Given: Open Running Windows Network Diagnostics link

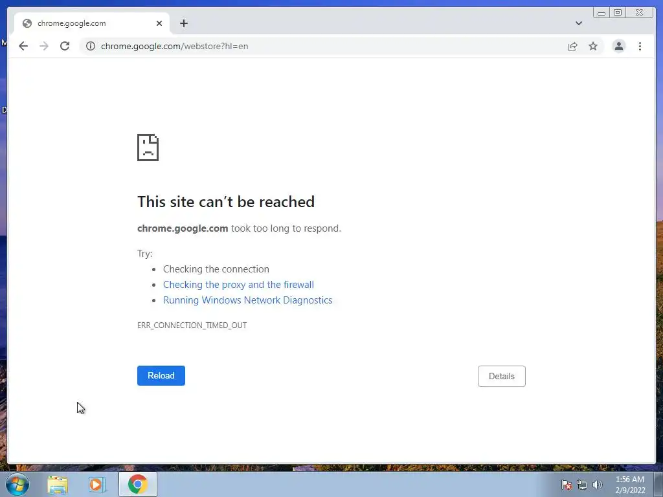Looking at the screenshot, I should [x=248, y=300].
